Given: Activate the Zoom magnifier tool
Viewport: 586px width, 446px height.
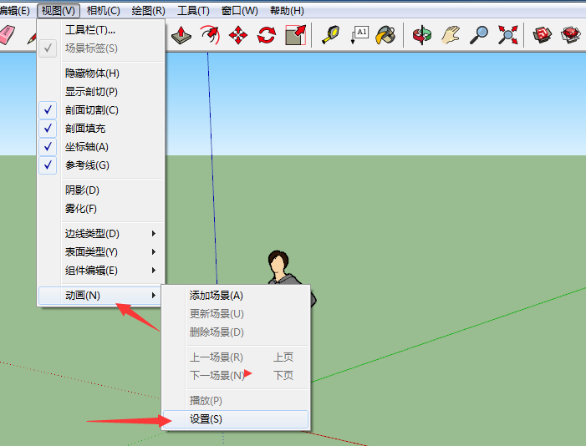Looking at the screenshot, I should [x=479, y=35].
